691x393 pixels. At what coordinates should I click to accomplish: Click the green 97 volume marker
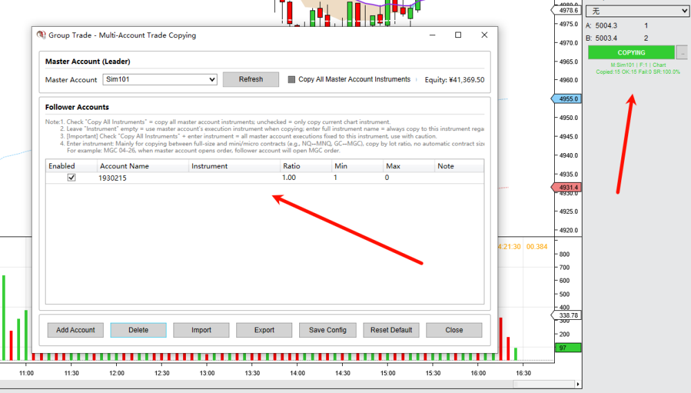(569, 348)
